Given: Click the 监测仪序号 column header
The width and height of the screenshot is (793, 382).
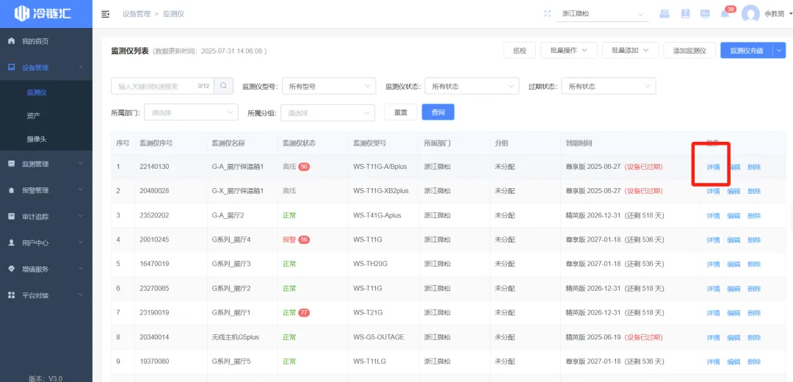Looking at the screenshot, I should point(156,143).
